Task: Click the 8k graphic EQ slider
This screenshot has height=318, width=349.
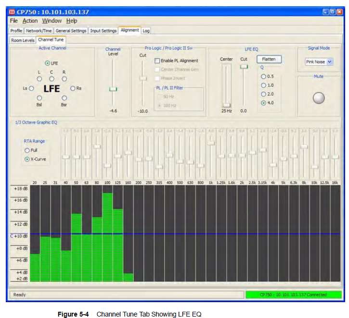Action: coord(304,147)
